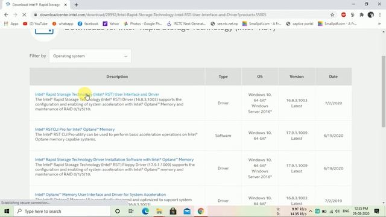Open the captive portal bookmark
Image resolution: width=386 pixels, height=217 pixels.
(299, 24)
